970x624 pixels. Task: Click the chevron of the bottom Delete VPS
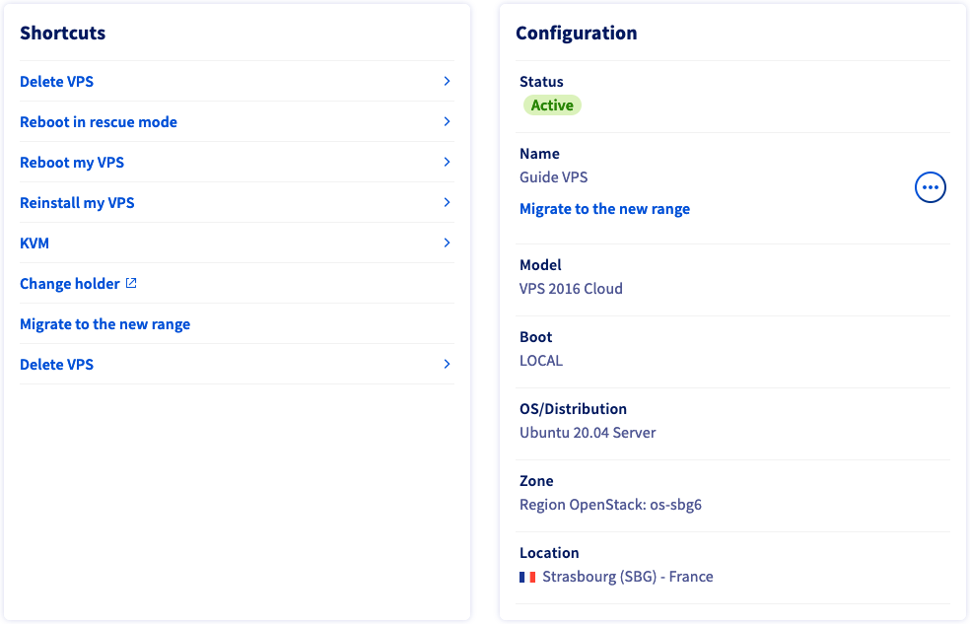tap(447, 364)
